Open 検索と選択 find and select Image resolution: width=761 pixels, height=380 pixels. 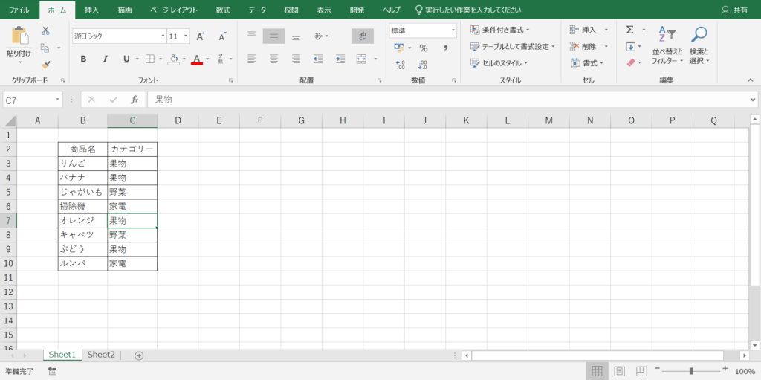coord(699,45)
